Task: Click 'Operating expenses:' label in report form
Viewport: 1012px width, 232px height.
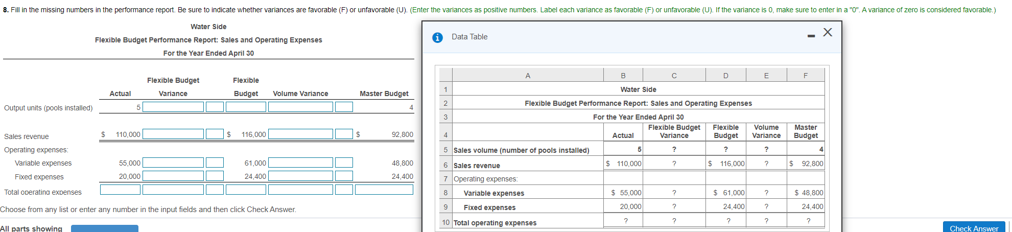Action: [x=36, y=150]
